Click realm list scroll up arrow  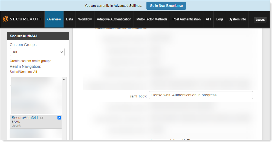tap(64, 79)
